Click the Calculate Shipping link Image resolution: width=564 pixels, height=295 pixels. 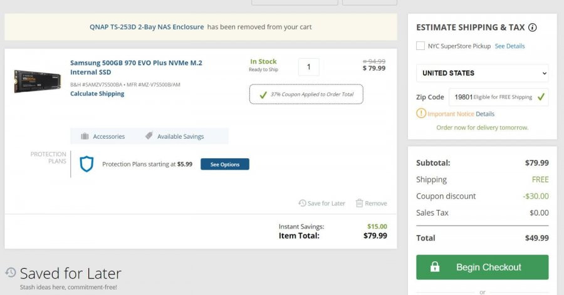97,94
